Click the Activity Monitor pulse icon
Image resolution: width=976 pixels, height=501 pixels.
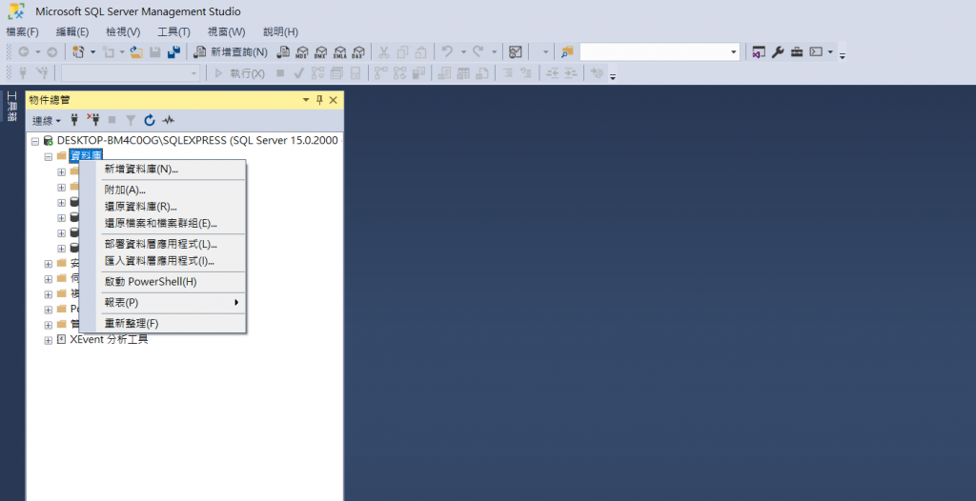click(x=168, y=120)
